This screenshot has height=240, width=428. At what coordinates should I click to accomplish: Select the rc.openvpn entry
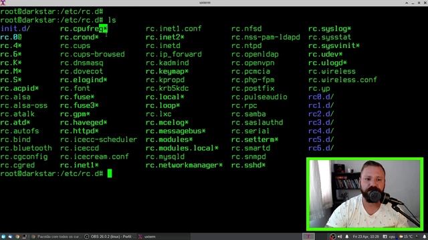(x=253, y=63)
